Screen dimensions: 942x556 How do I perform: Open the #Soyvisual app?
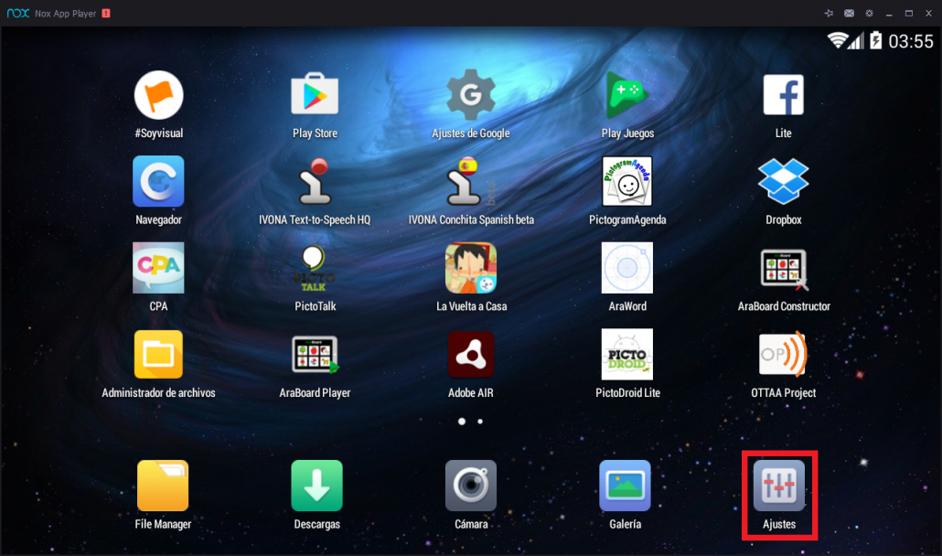point(158,95)
